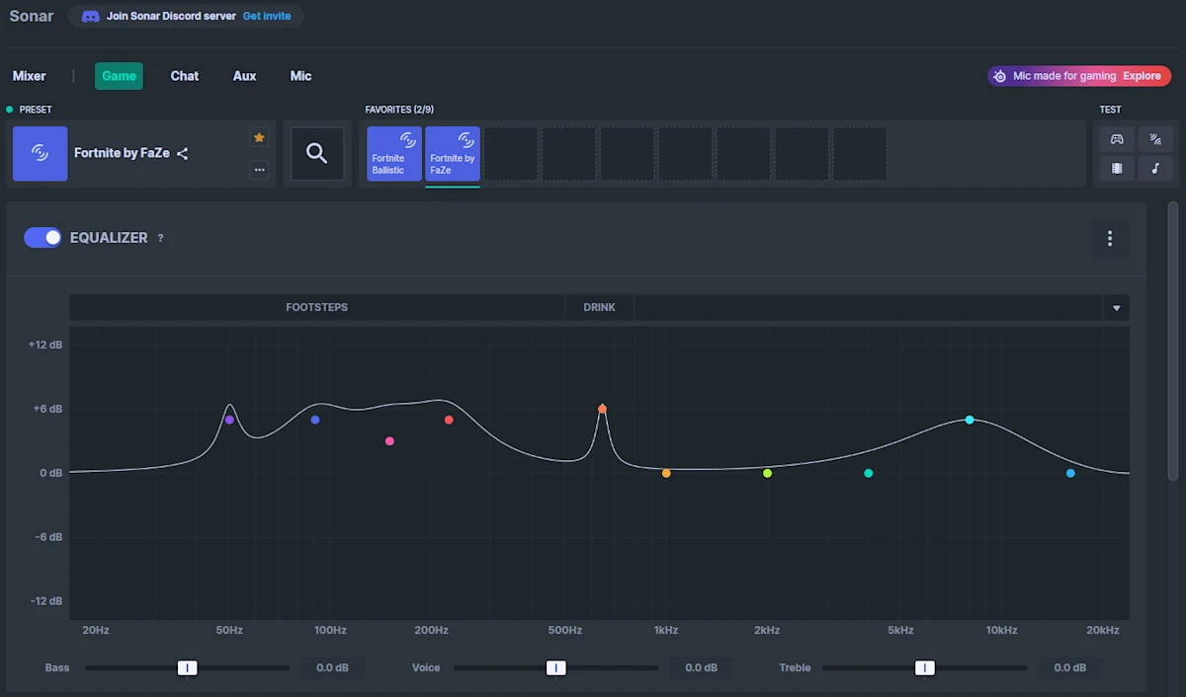
Task: Select the Fortnite Ballistic favorite preset
Action: (394, 153)
